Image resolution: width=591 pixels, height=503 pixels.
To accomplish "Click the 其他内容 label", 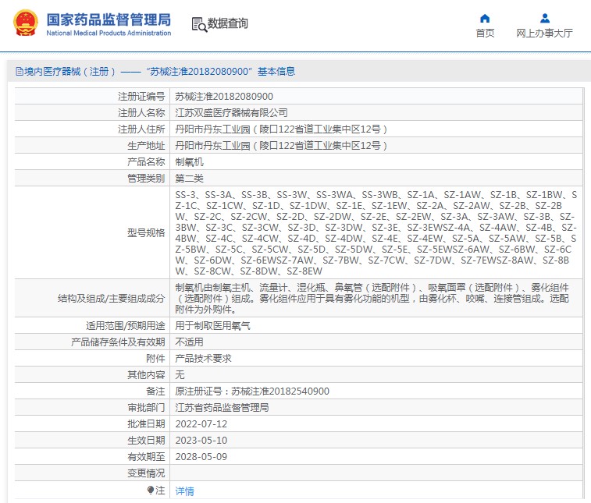I will (x=146, y=374).
